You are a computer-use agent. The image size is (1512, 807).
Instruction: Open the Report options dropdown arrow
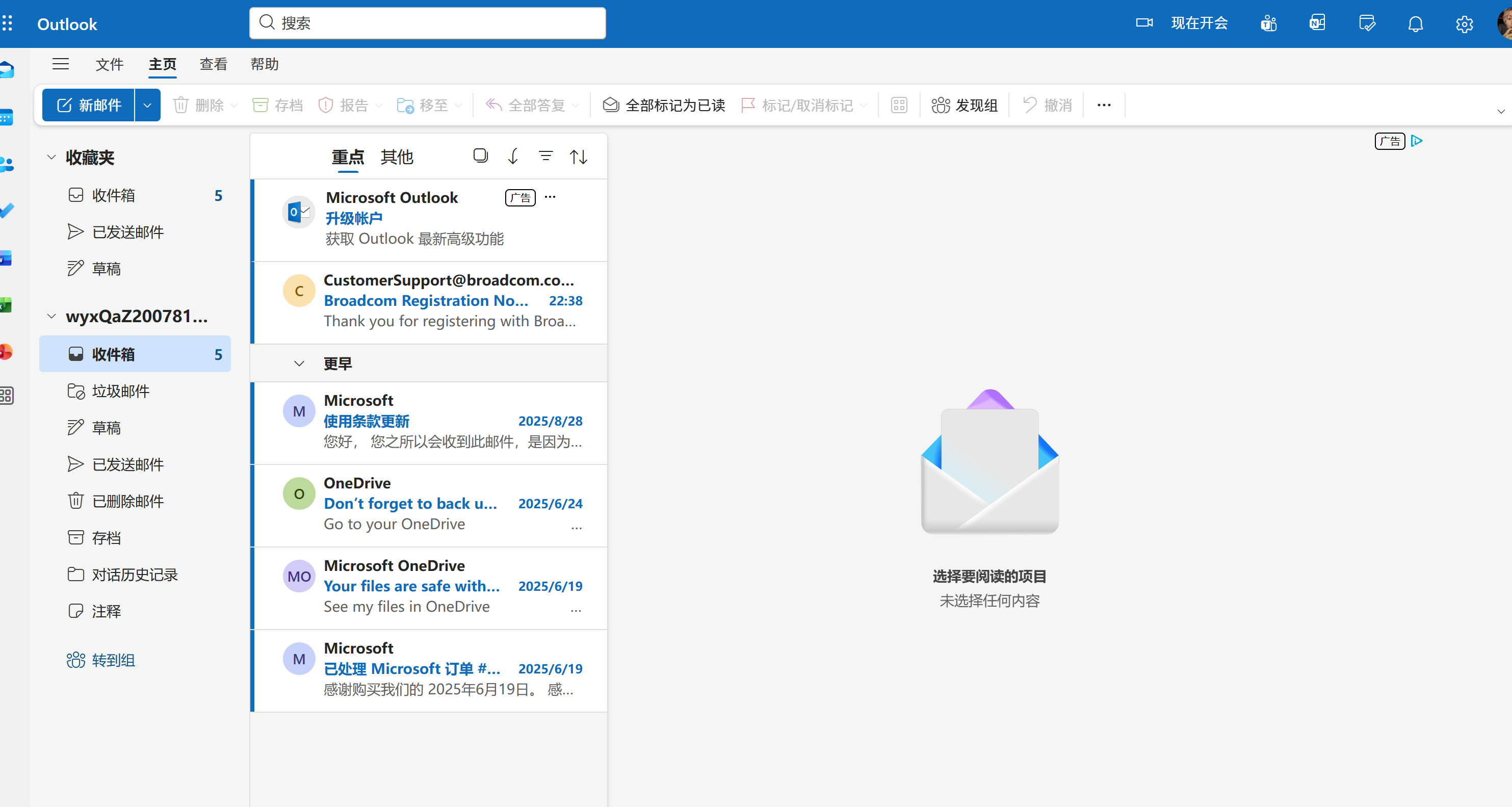pyautogui.click(x=379, y=106)
